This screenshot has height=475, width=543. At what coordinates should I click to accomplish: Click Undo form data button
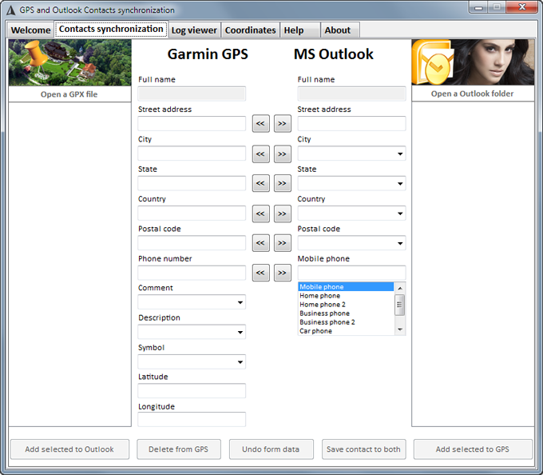point(271,449)
